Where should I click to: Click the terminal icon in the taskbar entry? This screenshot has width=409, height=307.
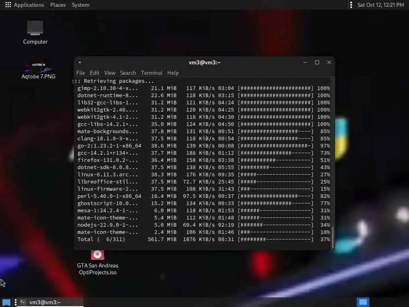coord(23,302)
